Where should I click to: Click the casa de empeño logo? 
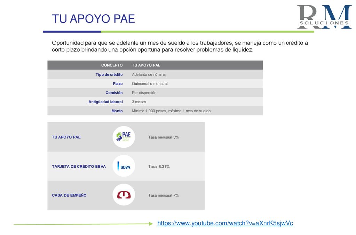pyautogui.click(x=124, y=195)
